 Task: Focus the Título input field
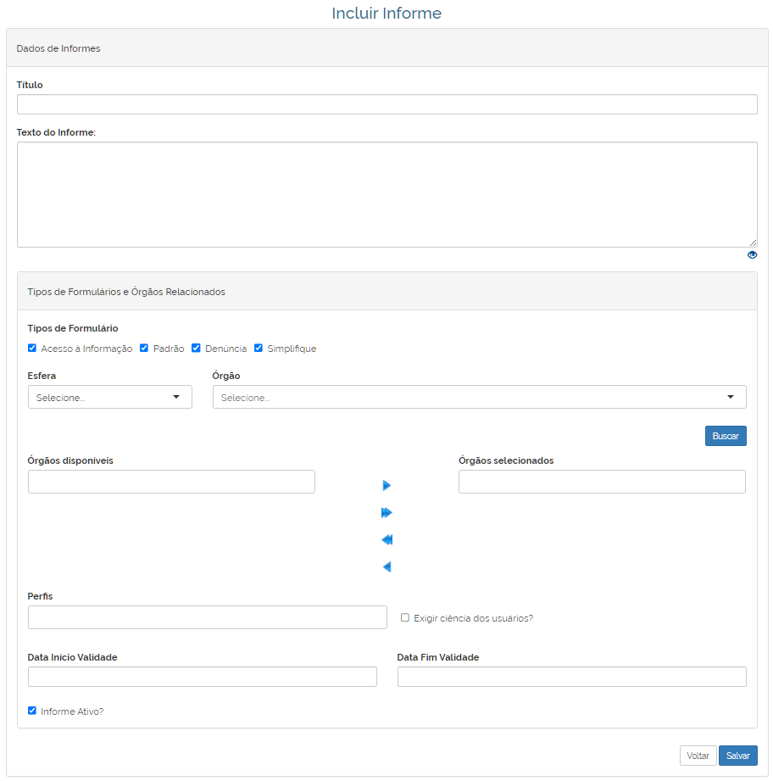[x=387, y=104]
